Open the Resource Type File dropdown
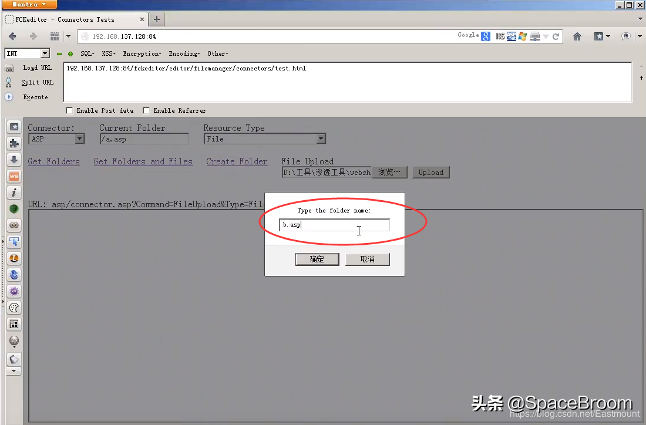646x425 pixels. coord(321,139)
